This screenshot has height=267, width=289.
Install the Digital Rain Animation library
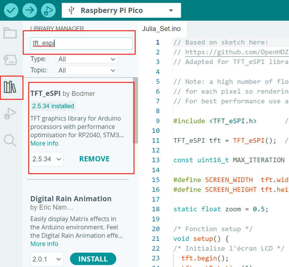point(93,259)
